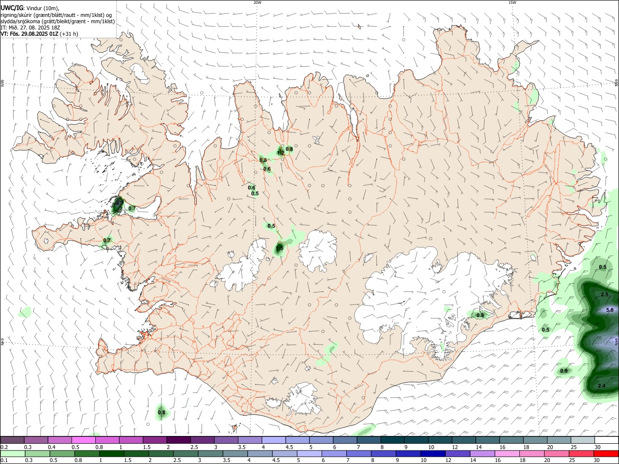Click the dark green rain cell between the central glaciers
Image resolution: width=619 pixels, height=464 pixels.
pos(280,248)
